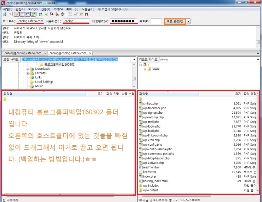The width and height of the screenshot is (262, 202).
Task: Select the license.txt remote file
Action: click(149, 172)
